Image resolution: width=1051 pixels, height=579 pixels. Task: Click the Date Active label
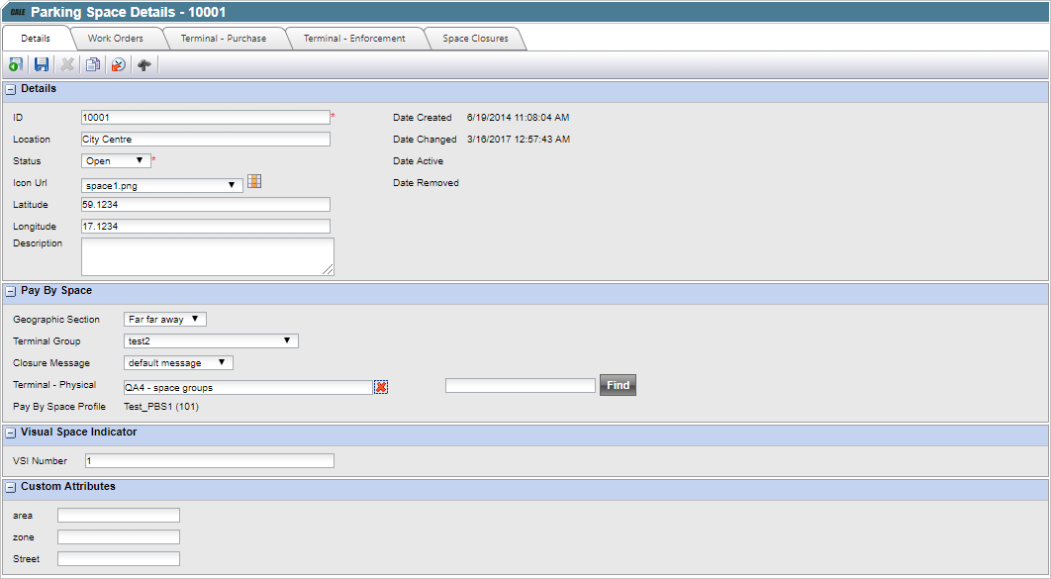419,160
